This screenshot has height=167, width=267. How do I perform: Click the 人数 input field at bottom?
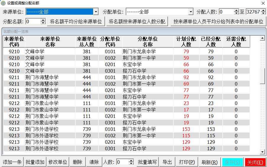(x=123, y=162)
